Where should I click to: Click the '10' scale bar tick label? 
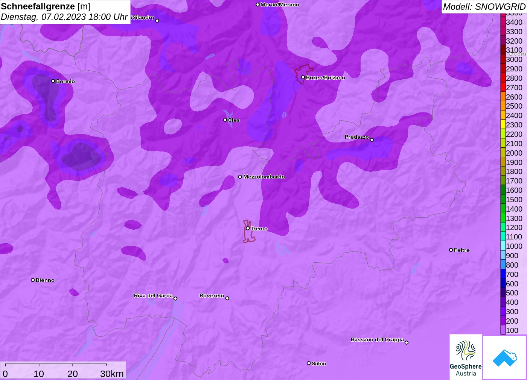click(x=39, y=374)
